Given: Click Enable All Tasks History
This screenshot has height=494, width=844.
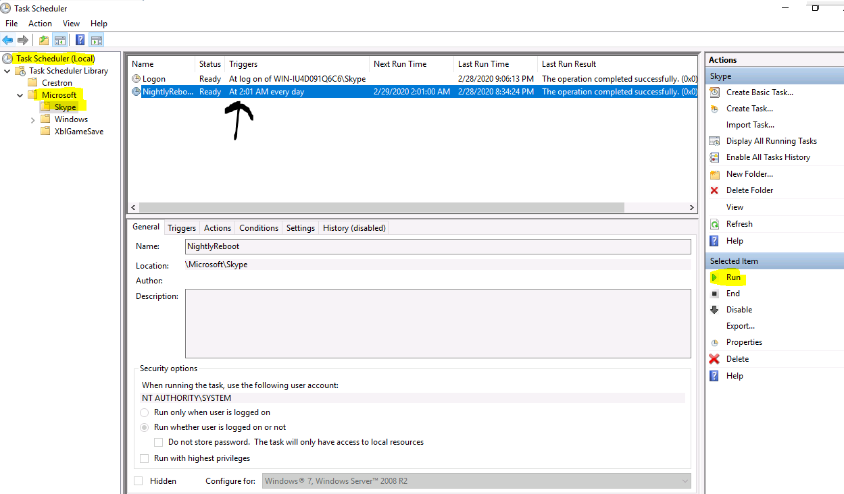Looking at the screenshot, I should (x=768, y=157).
